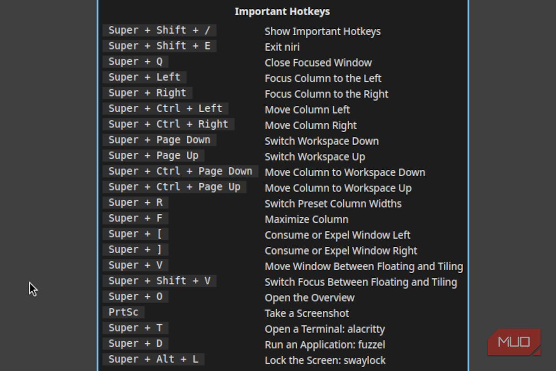Click the Important Hotkeys title
Viewport: 556px width, 371px height.
(282, 11)
